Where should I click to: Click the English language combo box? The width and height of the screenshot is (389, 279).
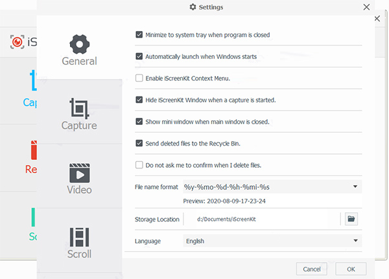tap(272, 241)
